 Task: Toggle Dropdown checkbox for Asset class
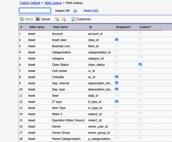[x=117, y=40]
